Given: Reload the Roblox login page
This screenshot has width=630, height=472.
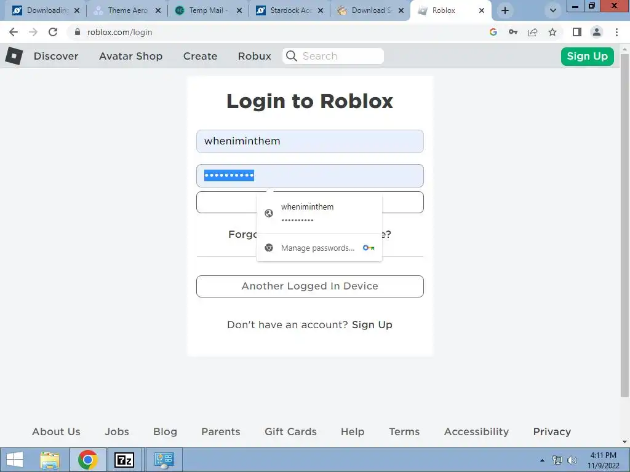Looking at the screenshot, I should click(x=53, y=32).
